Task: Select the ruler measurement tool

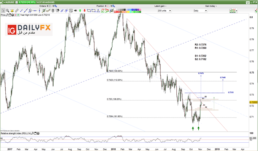Action: pos(17,11)
